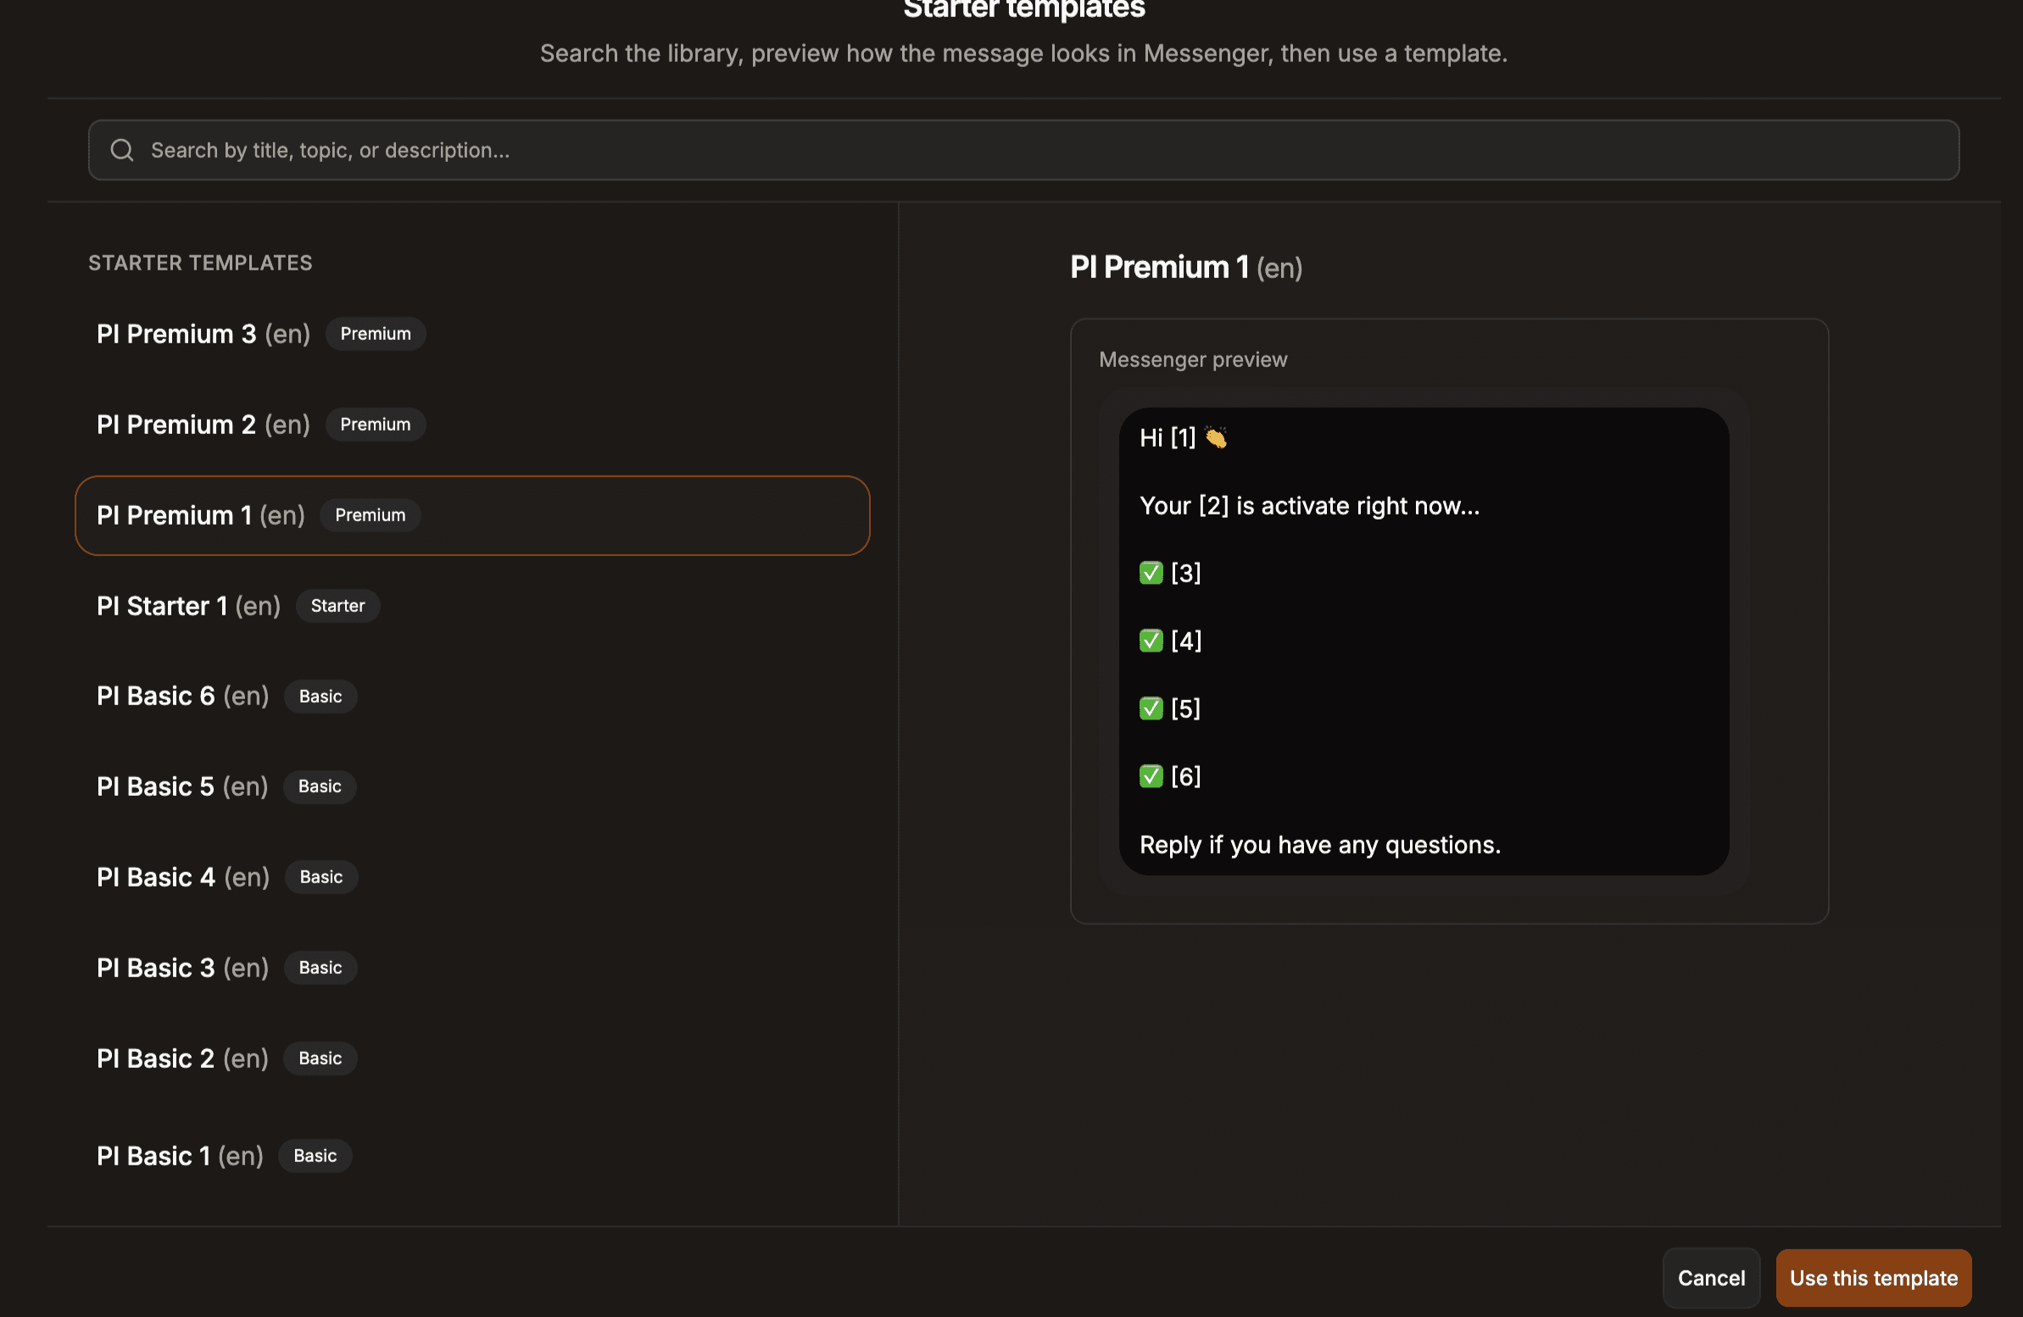Click 'Reply if you have any questions.' text
The height and width of the screenshot is (1317, 2023).
[1319, 845]
